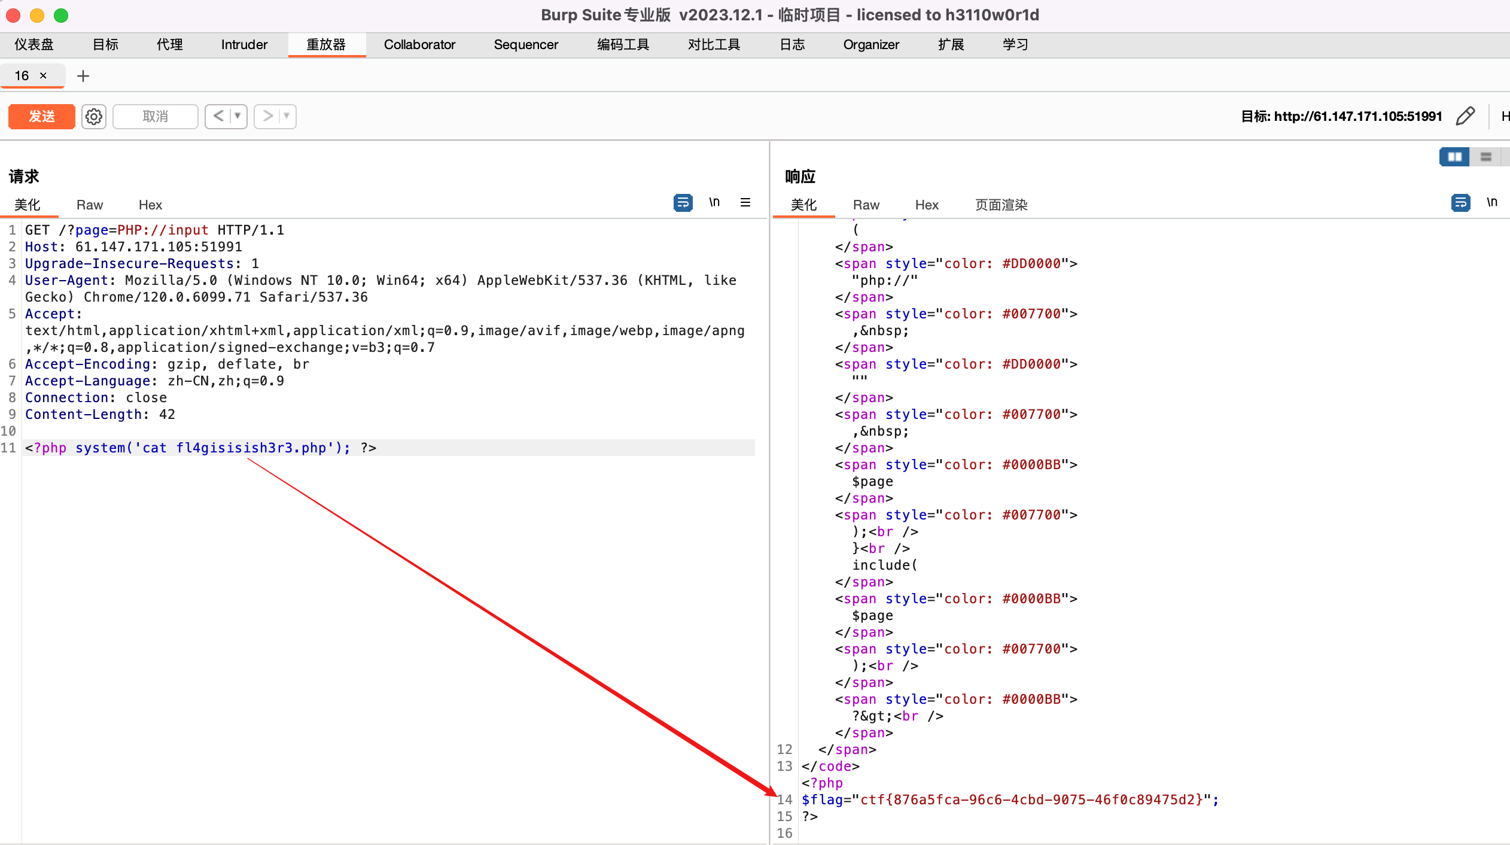Viewport: 1510px width, 845px height.
Task: Click the 发送 send button
Action: point(41,116)
